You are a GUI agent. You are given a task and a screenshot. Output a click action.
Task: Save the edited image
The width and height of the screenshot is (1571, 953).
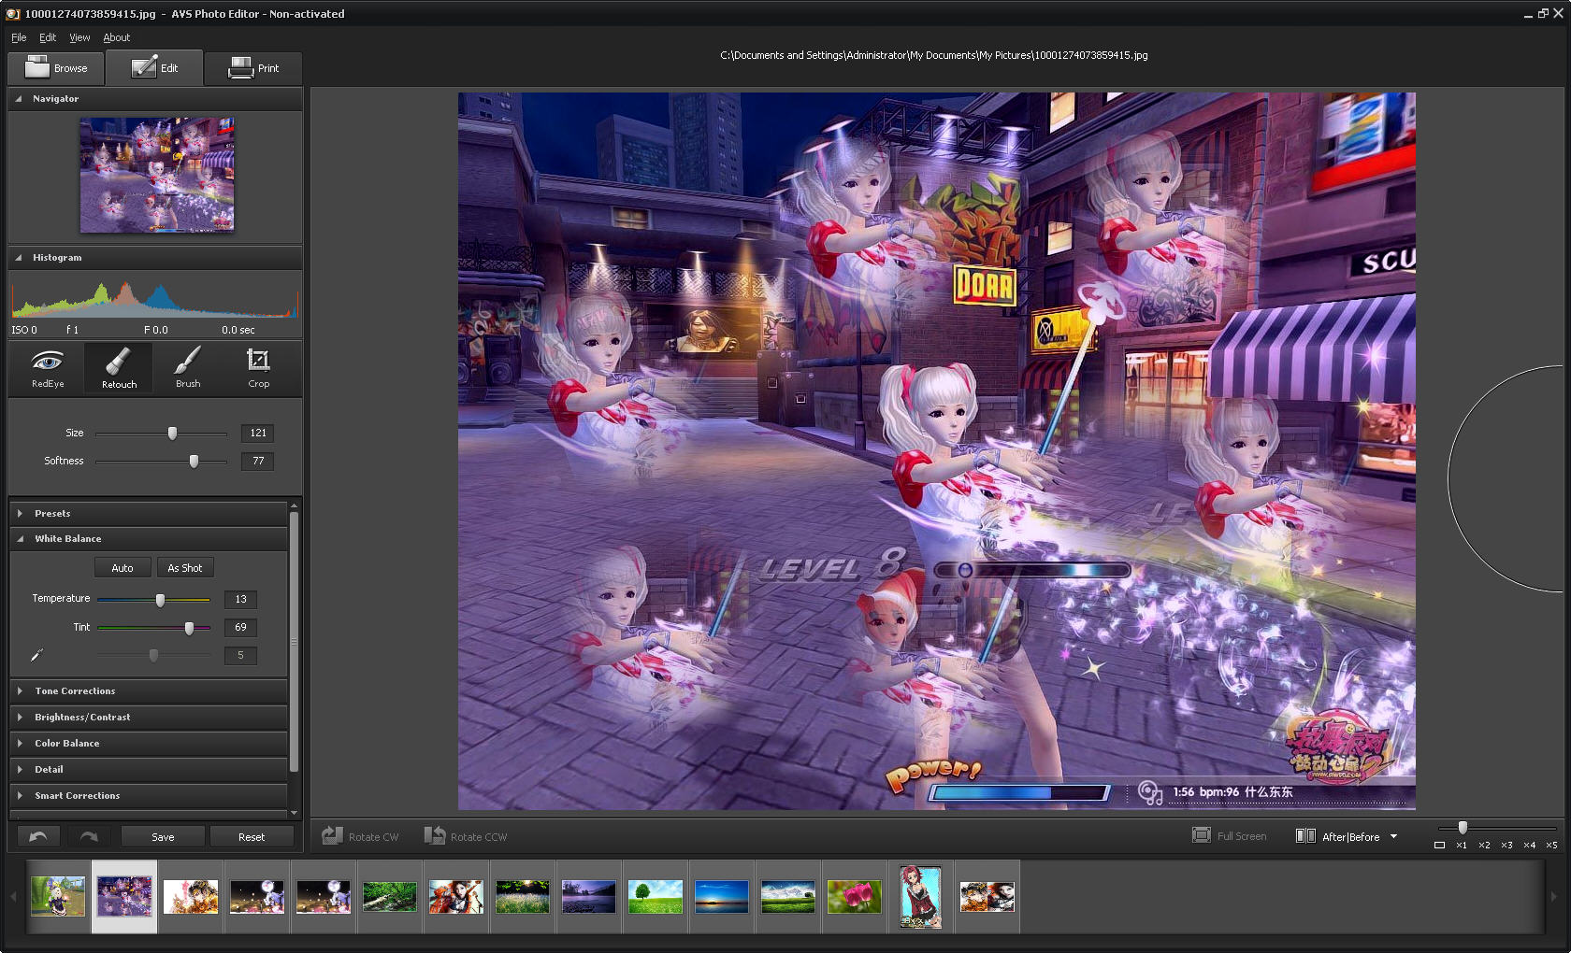click(x=163, y=836)
